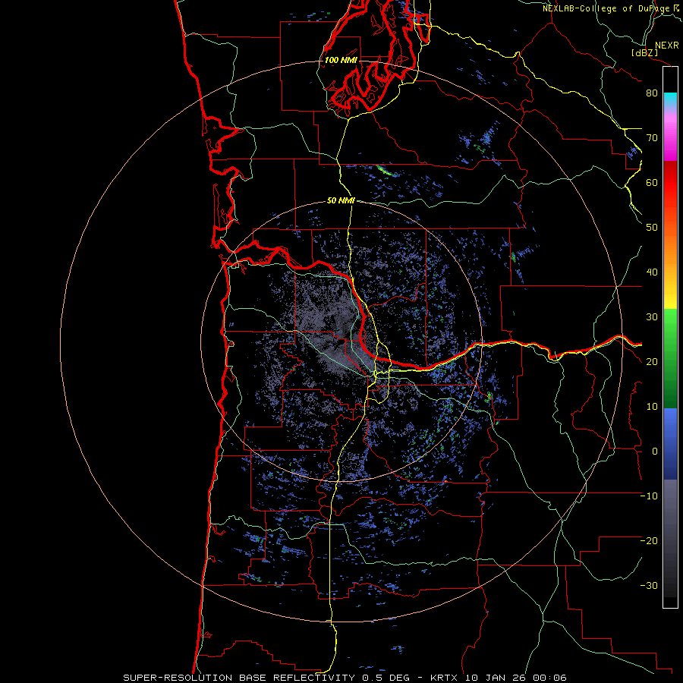Click the "100 NMI" range ring label

coord(341,60)
